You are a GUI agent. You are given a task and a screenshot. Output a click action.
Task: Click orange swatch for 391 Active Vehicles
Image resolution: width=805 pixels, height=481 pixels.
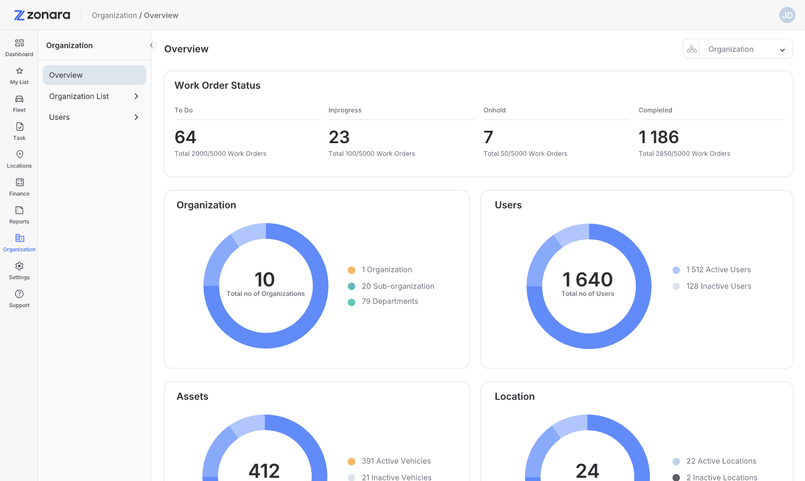pyautogui.click(x=352, y=462)
